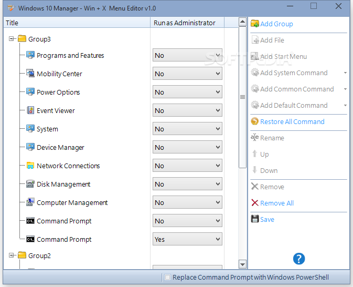The width and height of the screenshot is (353, 287).
Task: Click the Add Group link
Action: (276, 24)
